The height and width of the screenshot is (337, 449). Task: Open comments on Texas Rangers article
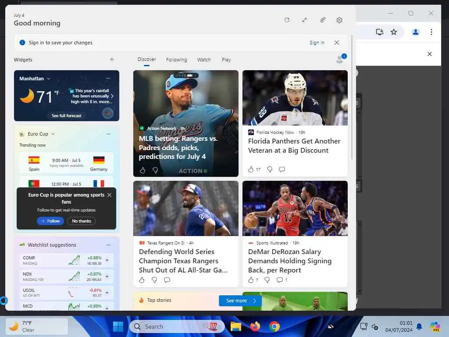pyautogui.click(x=167, y=280)
